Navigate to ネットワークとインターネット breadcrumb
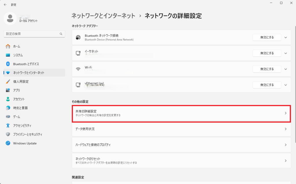 pyautogui.click(x=103, y=16)
